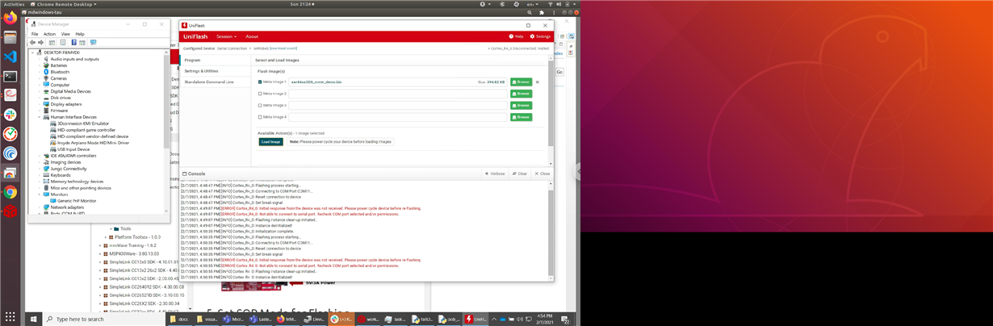Open About in UniFlash header
Screen dimensions: 993x326
pos(252,36)
